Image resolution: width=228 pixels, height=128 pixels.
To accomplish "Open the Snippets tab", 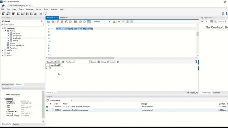I will pos(216,92).
